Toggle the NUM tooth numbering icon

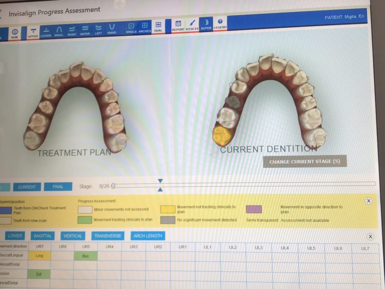point(15,33)
